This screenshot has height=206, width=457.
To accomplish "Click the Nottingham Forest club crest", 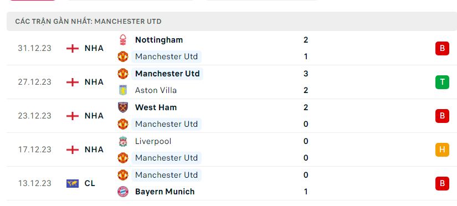I will pyautogui.click(x=123, y=40).
